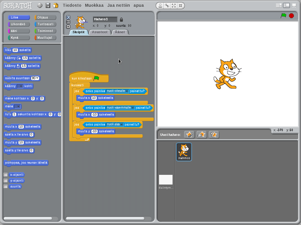This screenshot has height=225, width=301.
Task: Click the Scratch cat on the stage
Action: [227, 74]
